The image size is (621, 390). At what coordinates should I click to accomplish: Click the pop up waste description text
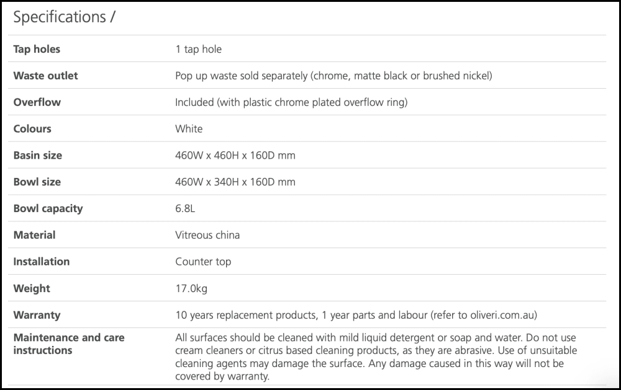pyautogui.click(x=333, y=76)
